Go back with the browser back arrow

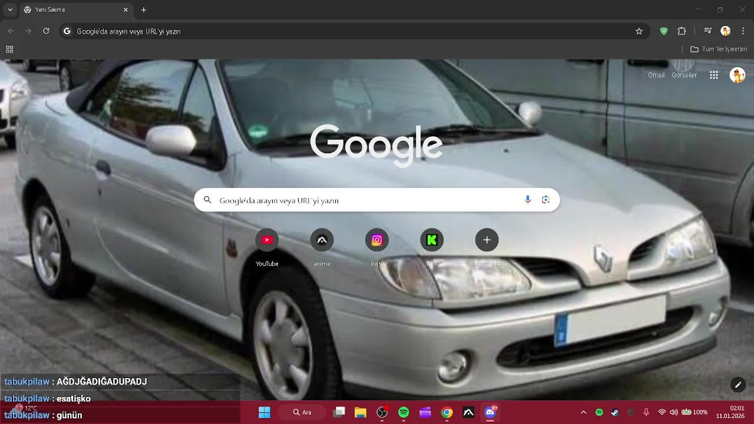11,31
